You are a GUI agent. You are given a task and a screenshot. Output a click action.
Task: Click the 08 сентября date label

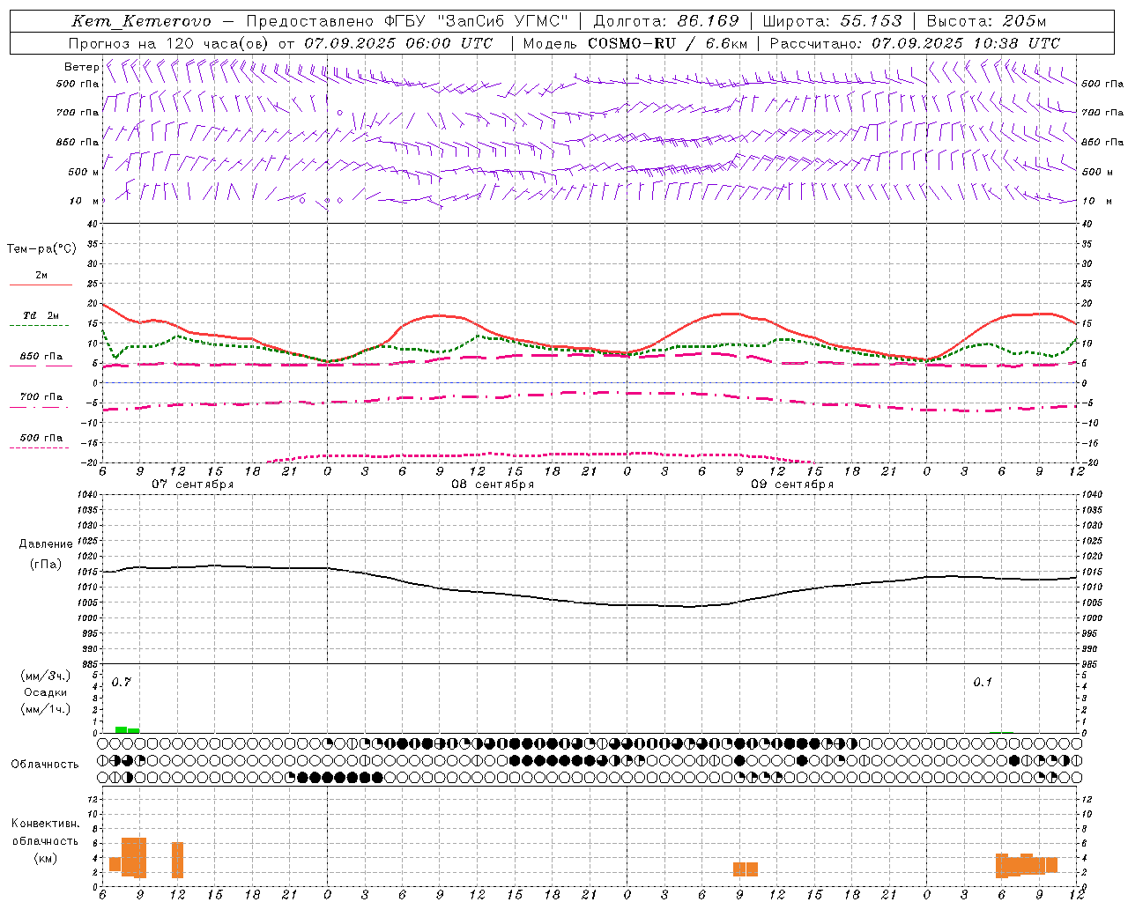tap(492, 484)
